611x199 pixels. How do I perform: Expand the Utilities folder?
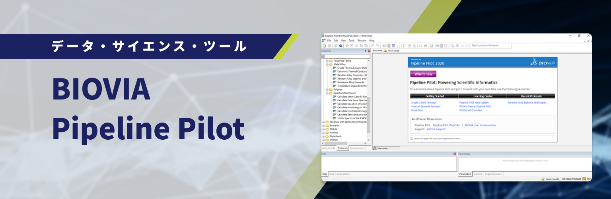click(x=323, y=139)
